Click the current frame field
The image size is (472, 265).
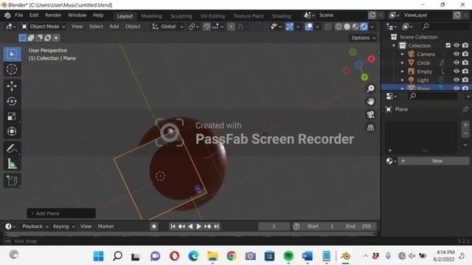pos(274,226)
